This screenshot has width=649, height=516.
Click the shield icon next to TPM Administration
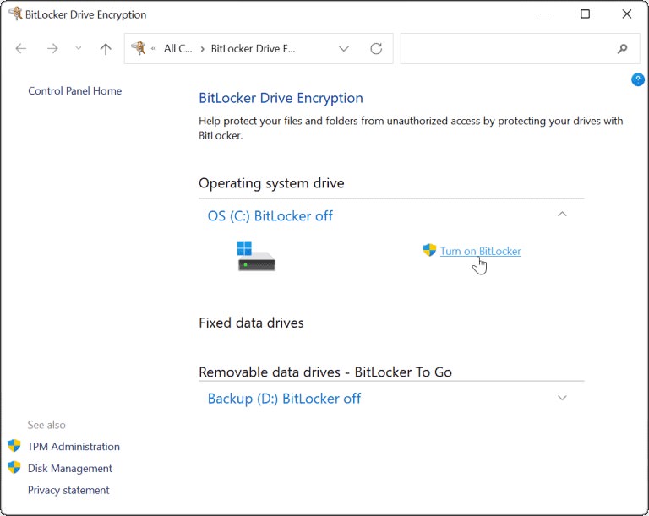pyautogui.click(x=14, y=446)
